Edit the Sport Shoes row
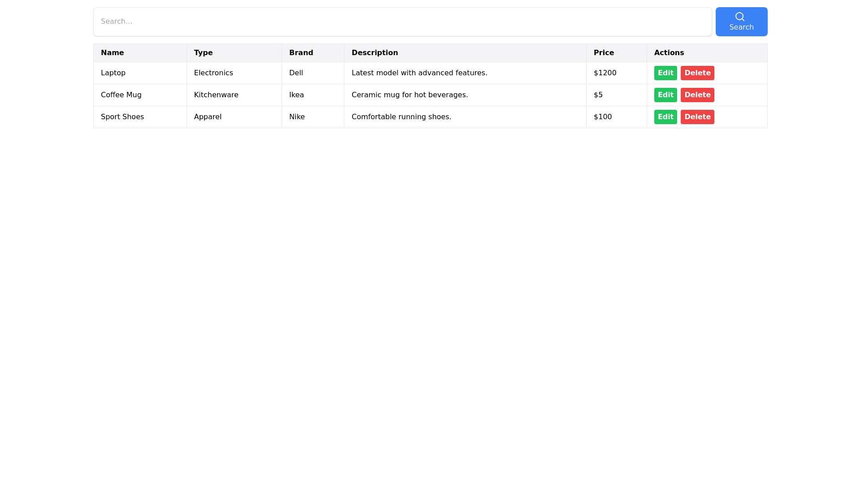 tap(665, 117)
